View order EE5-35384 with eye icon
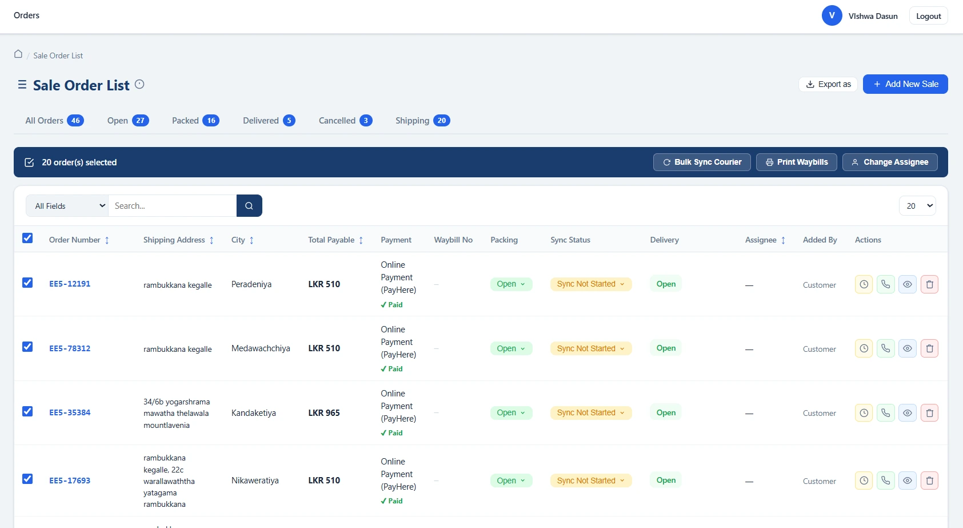This screenshot has width=963, height=528. [x=908, y=412]
